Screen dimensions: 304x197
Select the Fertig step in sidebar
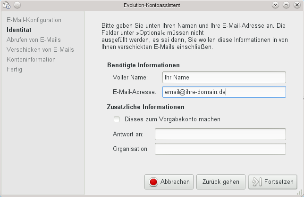click(x=14, y=69)
